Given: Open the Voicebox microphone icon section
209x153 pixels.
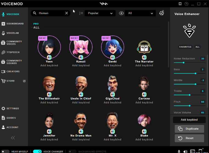Looking at the screenshot, I should pos(3,14).
